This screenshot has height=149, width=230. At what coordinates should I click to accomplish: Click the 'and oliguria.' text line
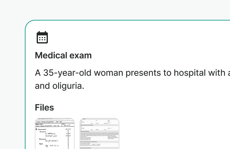click(60, 86)
